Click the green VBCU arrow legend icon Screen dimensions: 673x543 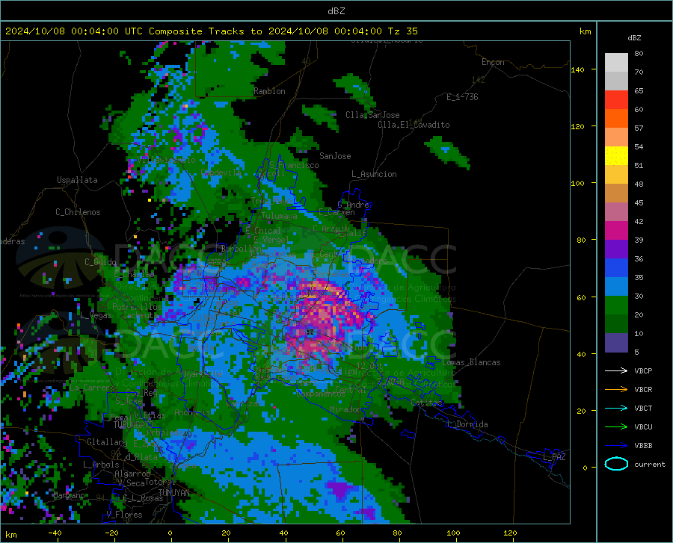(616, 427)
